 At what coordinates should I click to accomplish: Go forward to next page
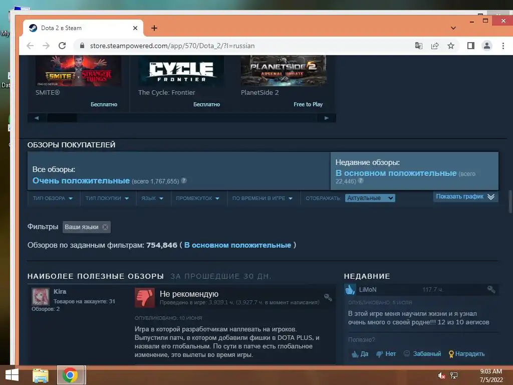pyautogui.click(x=46, y=46)
